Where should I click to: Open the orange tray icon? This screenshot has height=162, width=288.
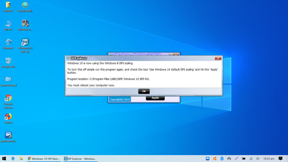tap(215, 158)
